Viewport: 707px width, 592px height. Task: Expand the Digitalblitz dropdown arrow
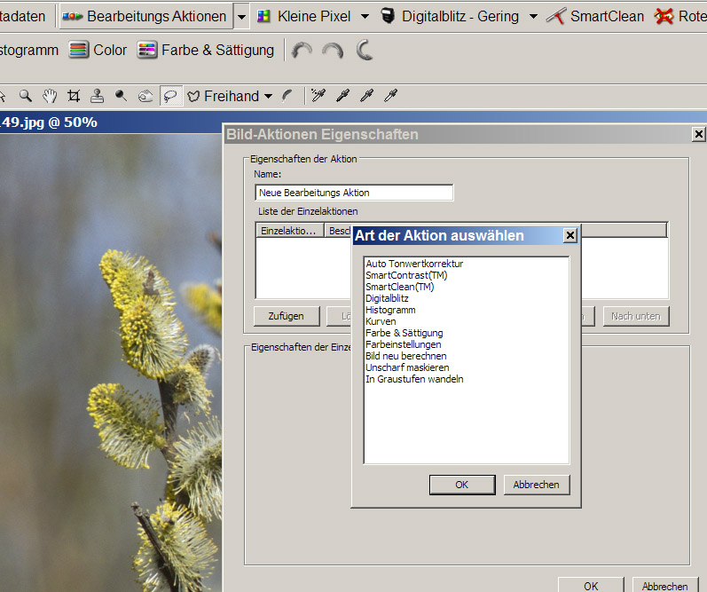pos(533,17)
